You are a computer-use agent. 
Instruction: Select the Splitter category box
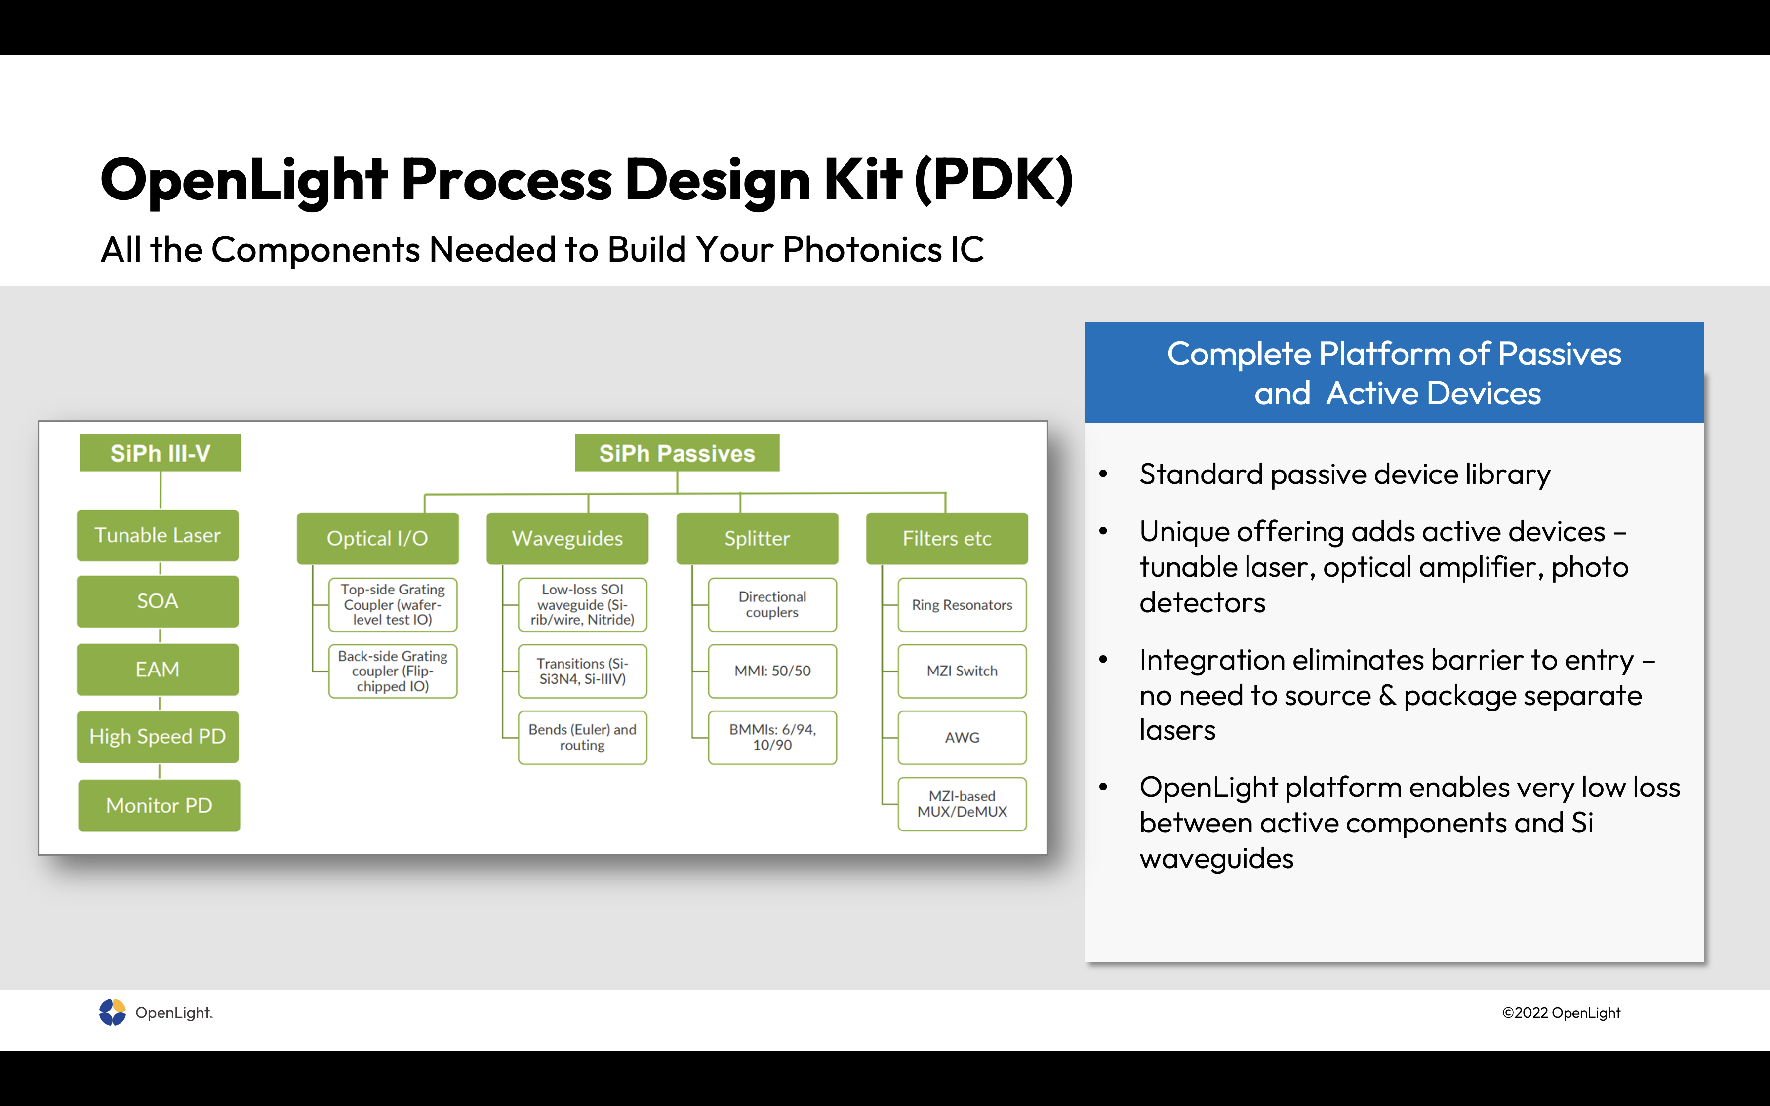click(x=757, y=538)
